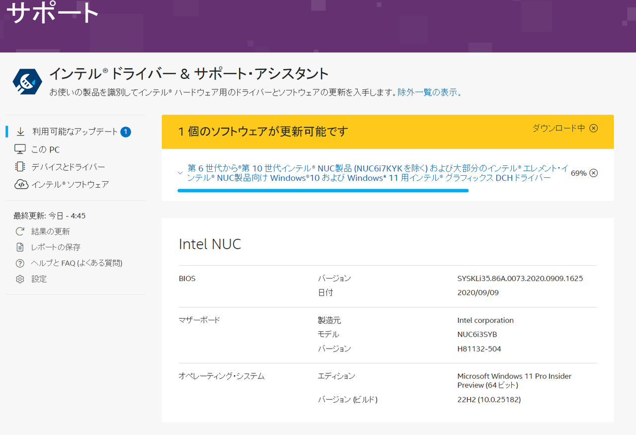Click the question mark help icon
This screenshot has width=636, height=435.
pos(20,263)
